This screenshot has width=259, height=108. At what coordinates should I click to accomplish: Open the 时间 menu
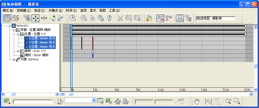71,11
